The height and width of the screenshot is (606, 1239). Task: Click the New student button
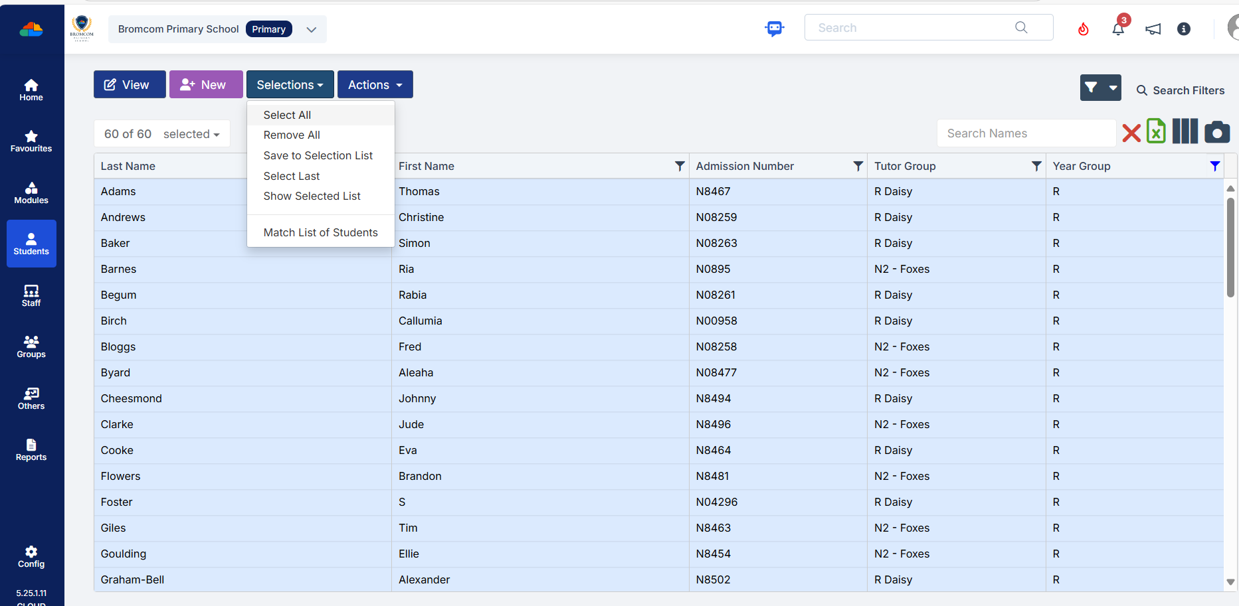click(205, 85)
